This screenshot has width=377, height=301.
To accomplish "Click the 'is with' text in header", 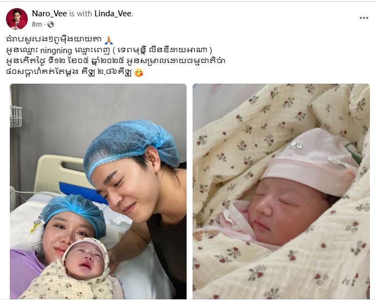I will (x=81, y=14).
